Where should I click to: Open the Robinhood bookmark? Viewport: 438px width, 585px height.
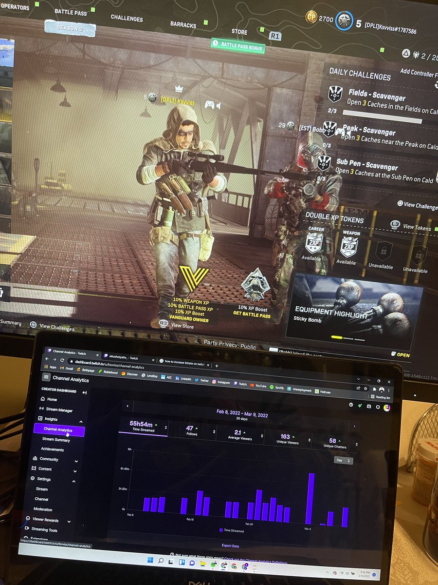[108, 371]
